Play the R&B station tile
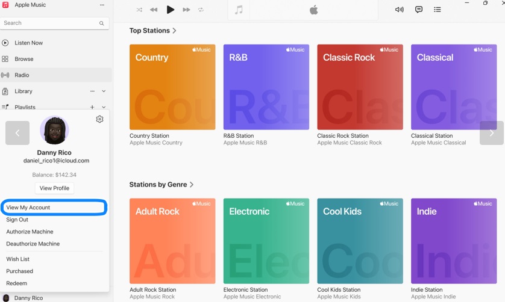 [x=266, y=87]
